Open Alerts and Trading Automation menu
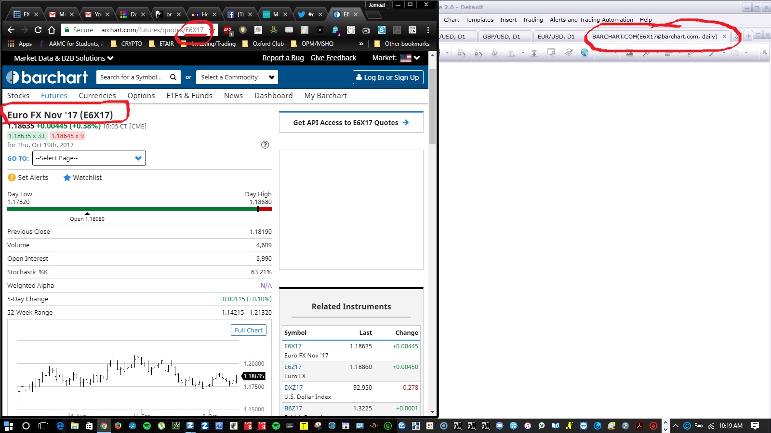 click(x=591, y=20)
